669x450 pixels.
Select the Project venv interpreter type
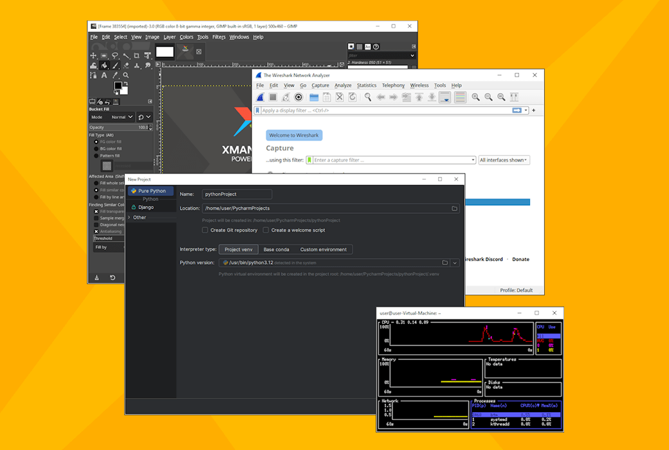239,249
